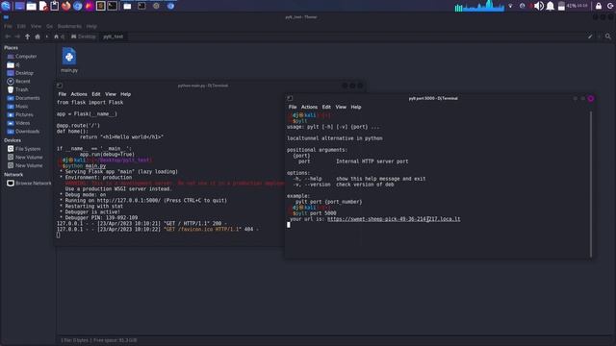The image size is (616, 346).
Task: Open the loca.lt tunnel URL link
Action: click(394, 219)
